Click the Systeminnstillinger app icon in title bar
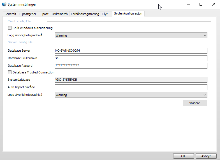The width and height of the screenshot is (220, 160). (x=4, y=4)
